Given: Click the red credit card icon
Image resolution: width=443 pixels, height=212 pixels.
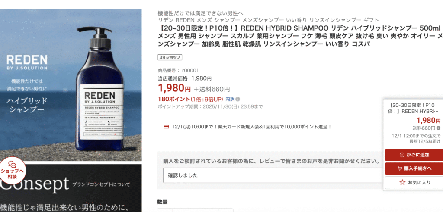Looking at the screenshot, I should [166, 127].
